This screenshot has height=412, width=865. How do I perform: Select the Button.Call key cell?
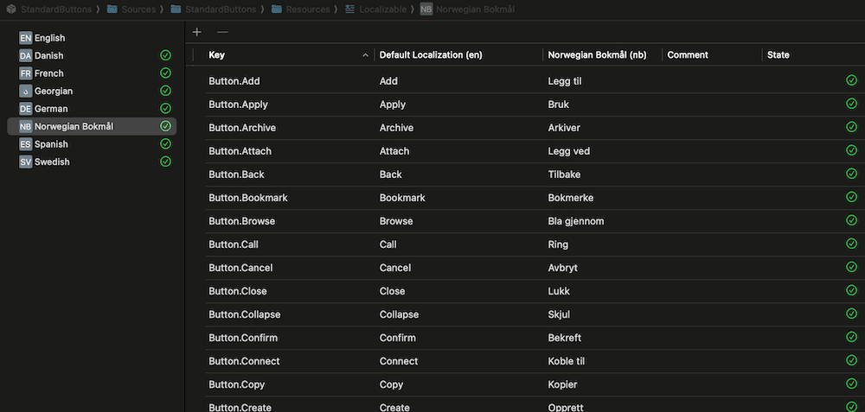point(234,244)
